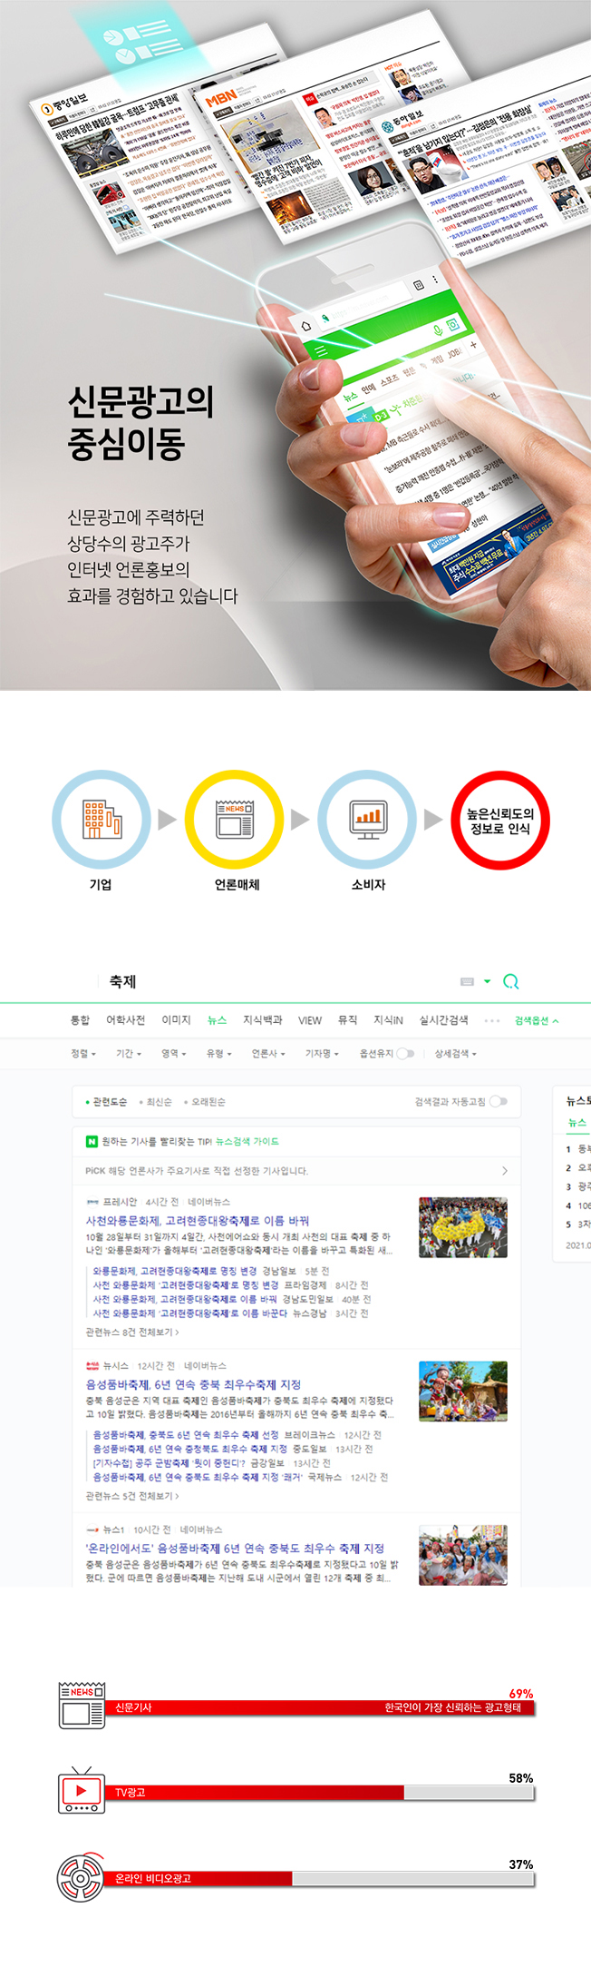
Task: Open the 상세검색 dropdown
Action: point(455,1054)
